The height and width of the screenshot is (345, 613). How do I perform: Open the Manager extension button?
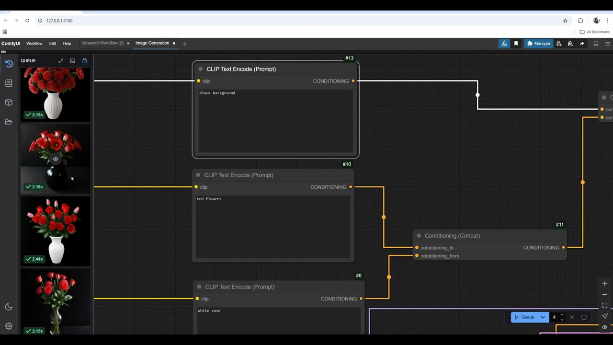point(539,44)
